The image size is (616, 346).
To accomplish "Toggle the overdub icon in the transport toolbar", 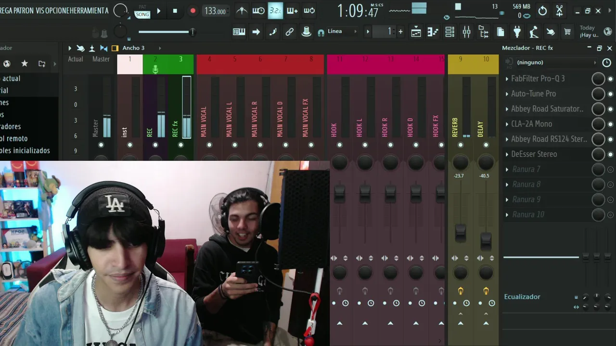I will tap(292, 11).
